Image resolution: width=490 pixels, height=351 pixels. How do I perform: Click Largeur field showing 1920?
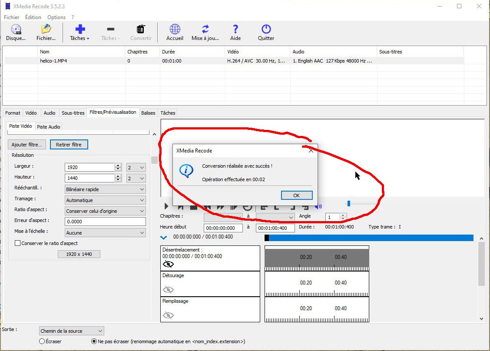(x=89, y=167)
